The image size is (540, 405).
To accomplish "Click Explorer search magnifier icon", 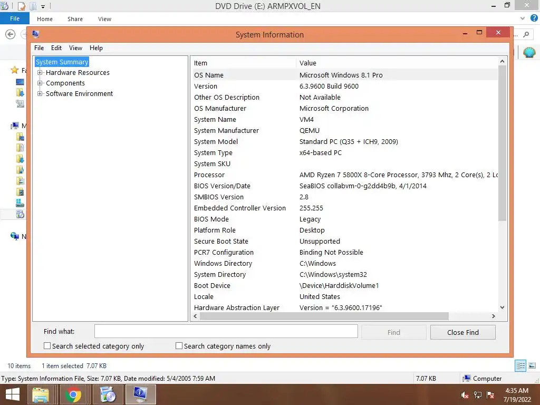I will (526, 34).
